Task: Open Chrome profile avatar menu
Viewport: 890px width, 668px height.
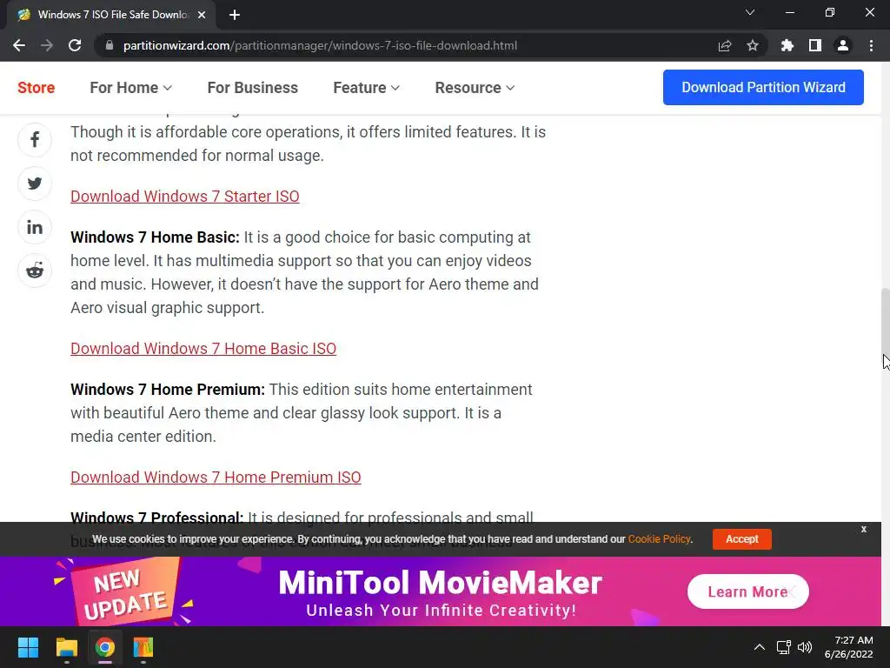Action: pos(843,45)
